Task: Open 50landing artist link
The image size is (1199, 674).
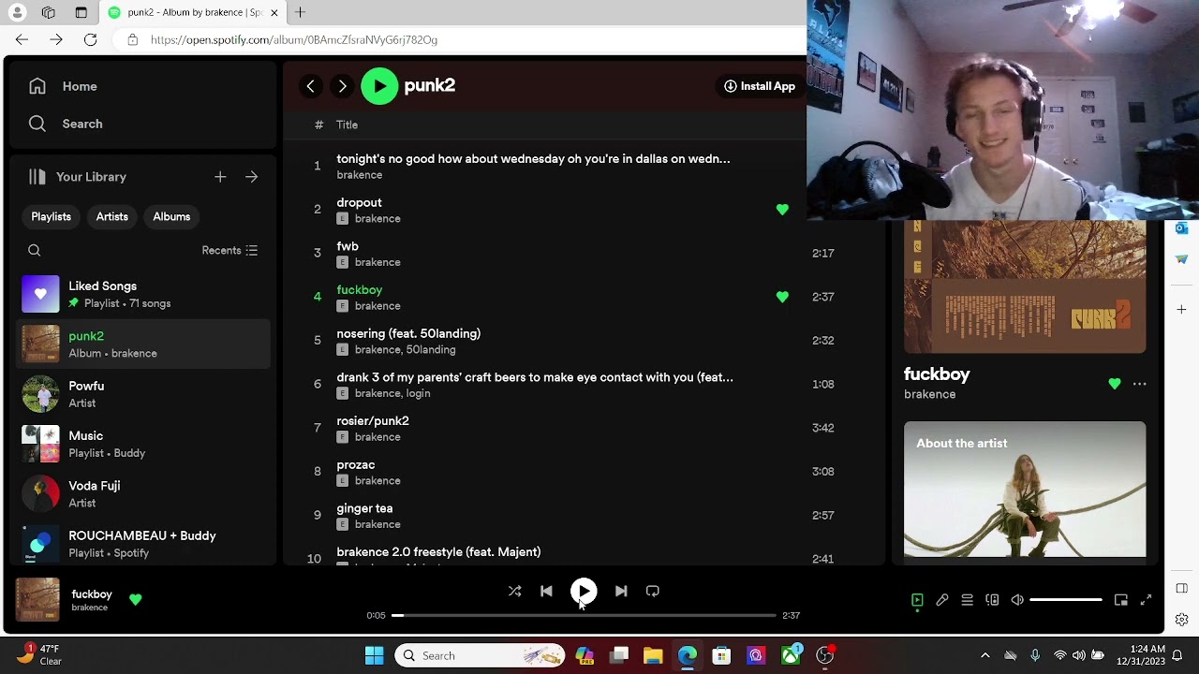Action: click(431, 350)
